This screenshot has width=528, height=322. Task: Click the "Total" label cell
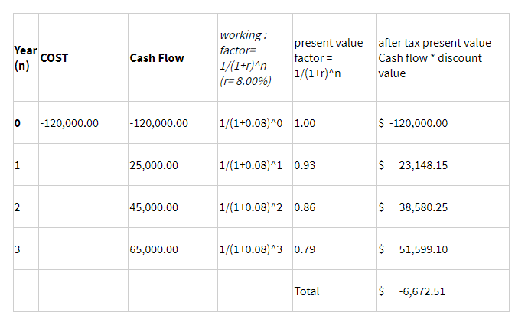coord(307,291)
